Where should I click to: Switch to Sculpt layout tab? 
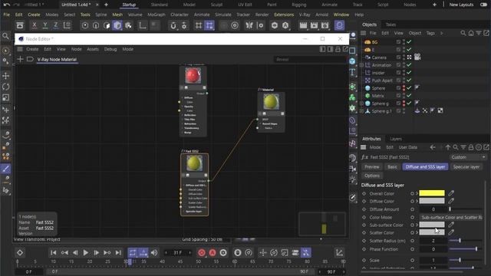point(216,5)
